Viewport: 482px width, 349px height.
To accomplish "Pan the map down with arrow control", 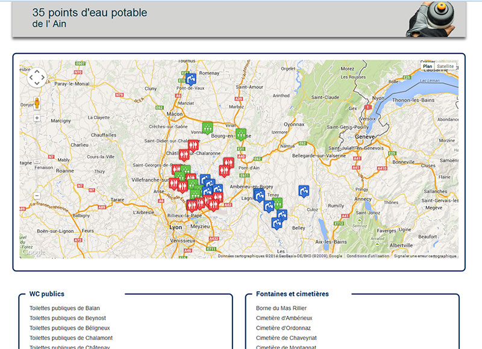I will point(37,83).
